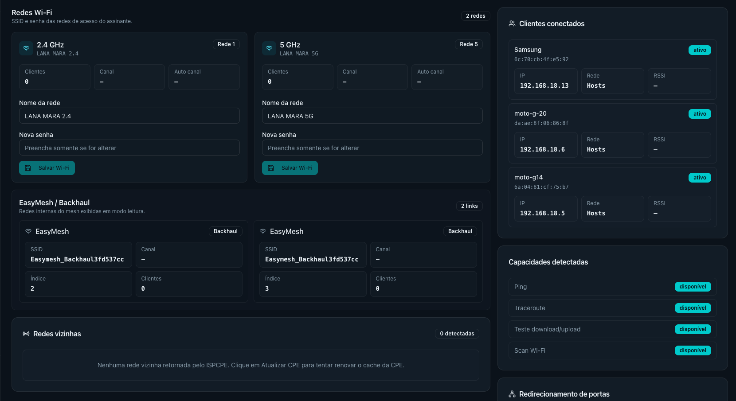Save Wi-Fi settings for the 5 GHz network

click(290, 168)
